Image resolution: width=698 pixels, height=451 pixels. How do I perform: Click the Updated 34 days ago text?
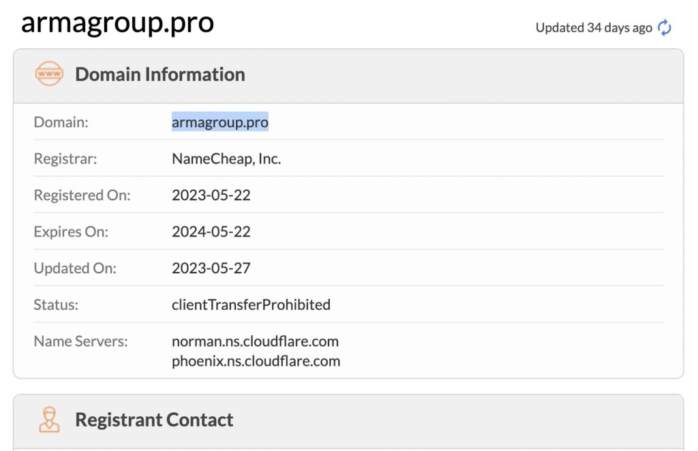(594, 27)
